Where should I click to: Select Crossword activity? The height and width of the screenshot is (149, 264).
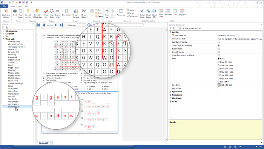point(12,50)
